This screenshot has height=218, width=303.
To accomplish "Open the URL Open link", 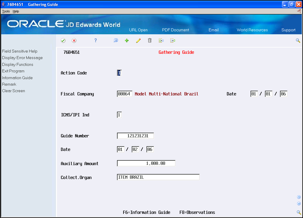I will (x=138, y=30).
